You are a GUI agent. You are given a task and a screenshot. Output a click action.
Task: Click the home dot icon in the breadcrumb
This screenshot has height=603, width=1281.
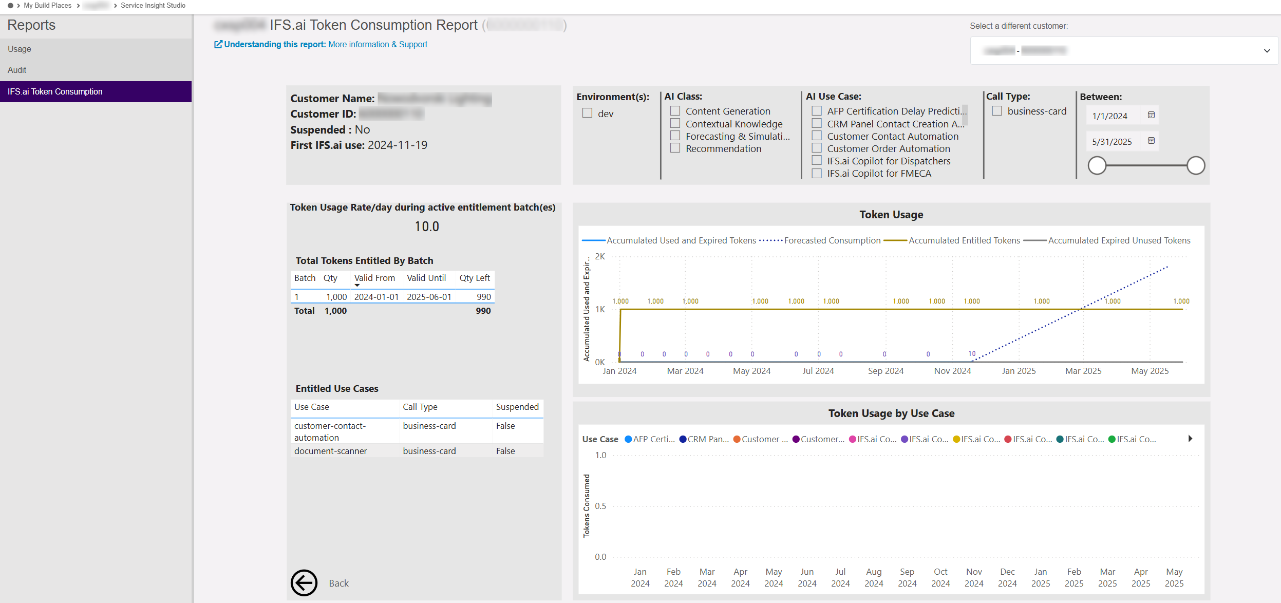[10, 6]
